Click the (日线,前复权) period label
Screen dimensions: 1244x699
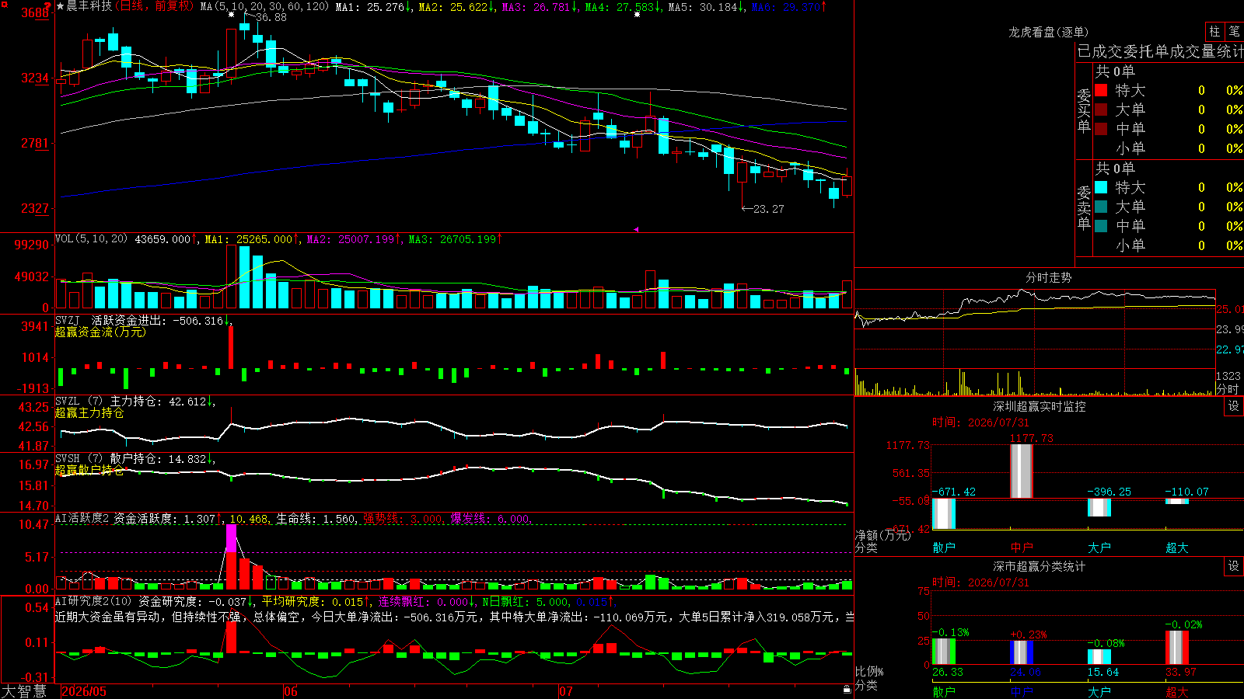click(154, 6)
